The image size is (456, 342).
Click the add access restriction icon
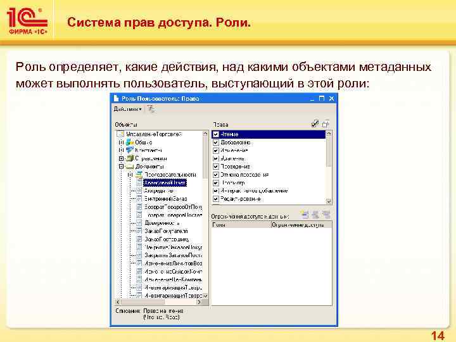click(x=305, y=215)
